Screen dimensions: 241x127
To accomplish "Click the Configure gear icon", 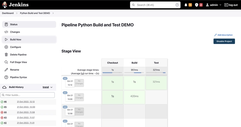I will tap(6, 47).
